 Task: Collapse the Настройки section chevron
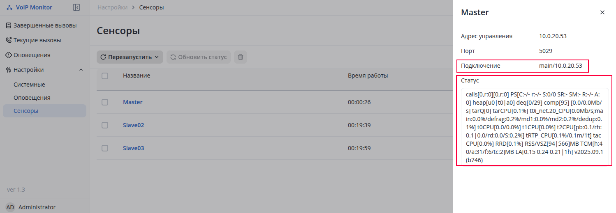pyautogui.click(x=81, y=70)
